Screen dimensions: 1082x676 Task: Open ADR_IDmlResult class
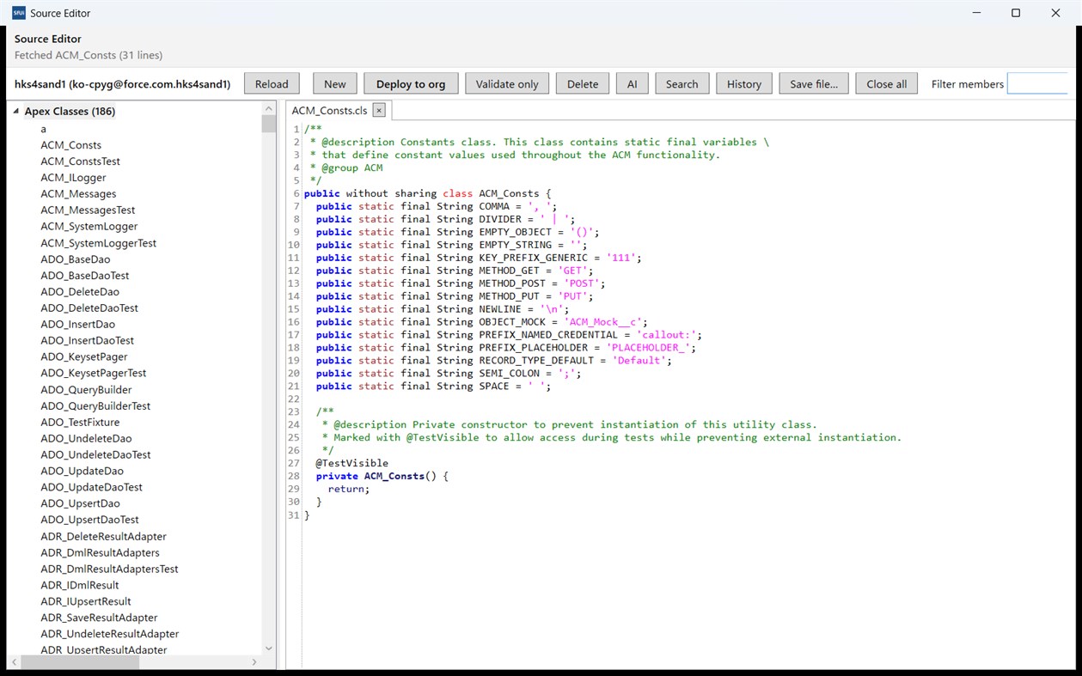tap(80, 585)
